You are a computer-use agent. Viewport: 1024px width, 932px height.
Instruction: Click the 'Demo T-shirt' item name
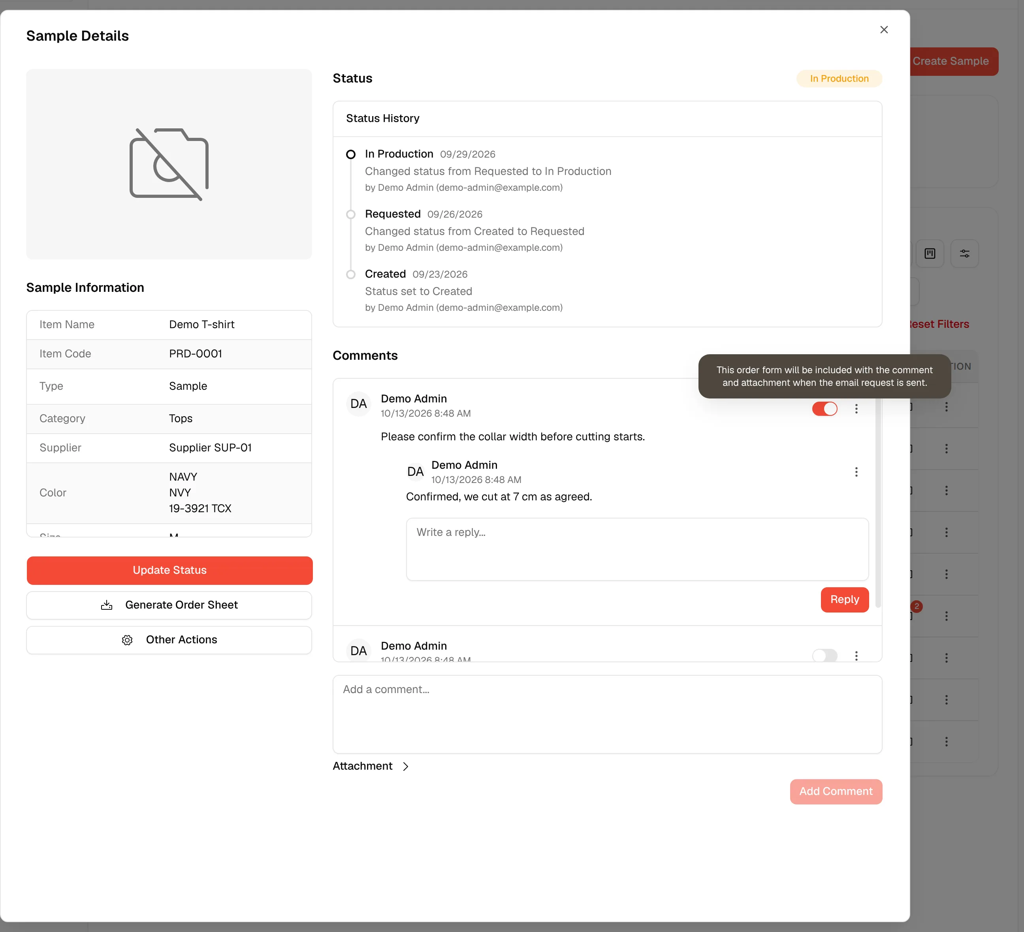[x=201, y=324]
